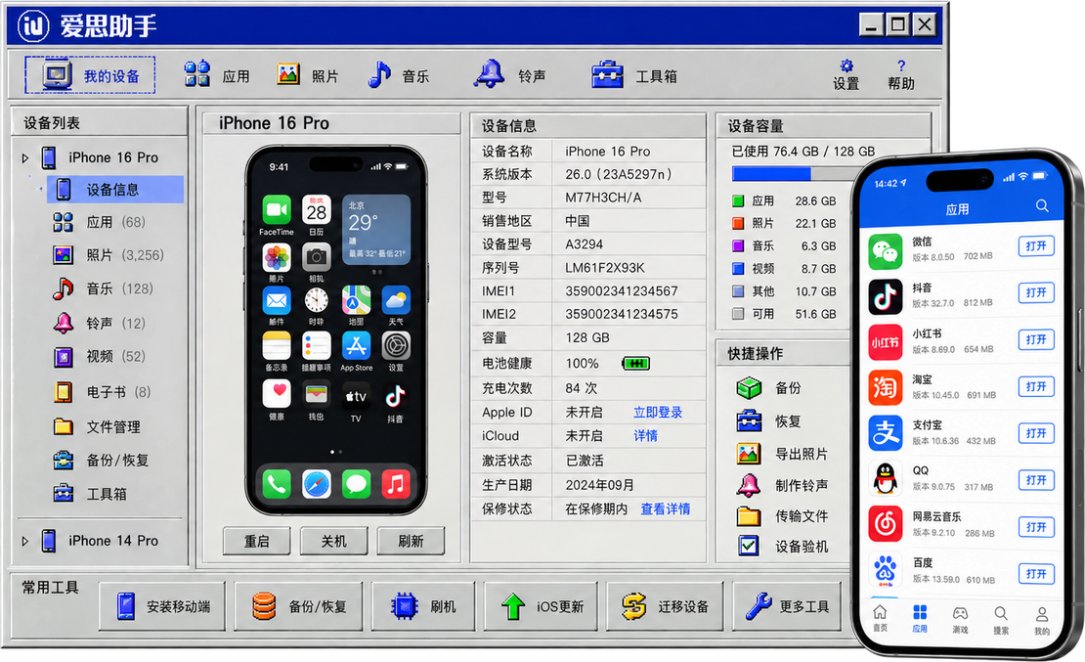Click 恢复 quick action icon
The image size is (1085, 662).
tap(749, 421)
